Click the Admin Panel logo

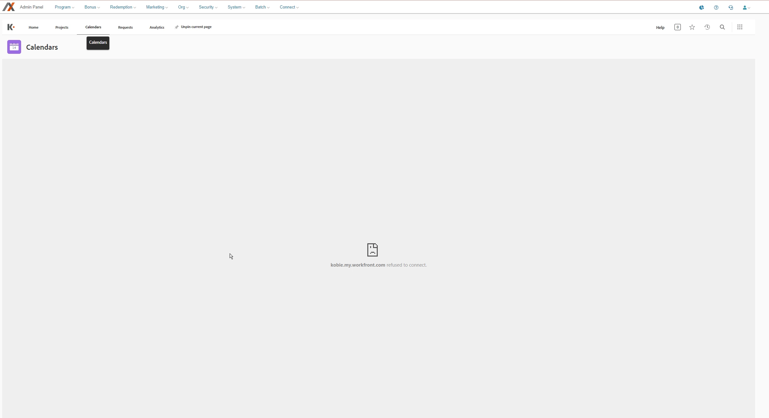point(9,7)
